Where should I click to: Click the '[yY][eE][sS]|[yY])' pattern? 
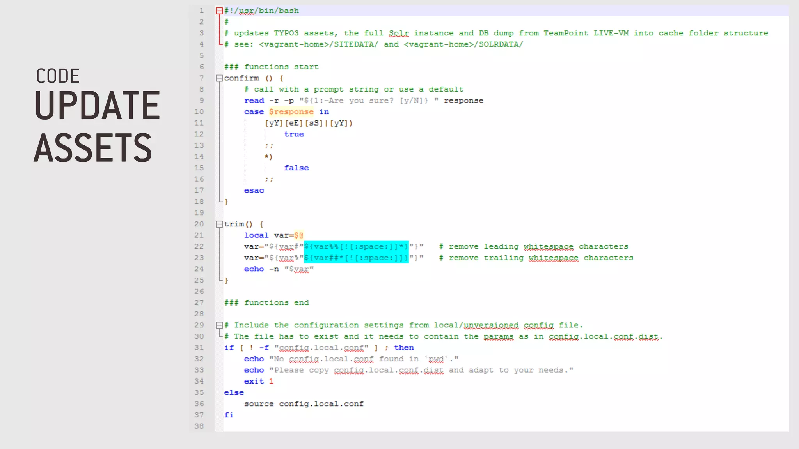[x=309, y=123]
